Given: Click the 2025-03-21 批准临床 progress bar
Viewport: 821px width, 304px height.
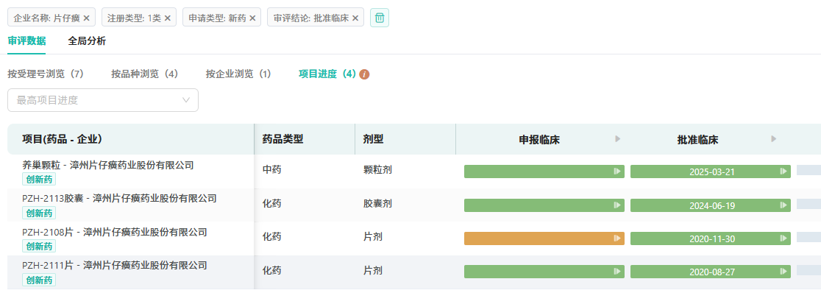Looking at the screenshot, I should [710, 172].
